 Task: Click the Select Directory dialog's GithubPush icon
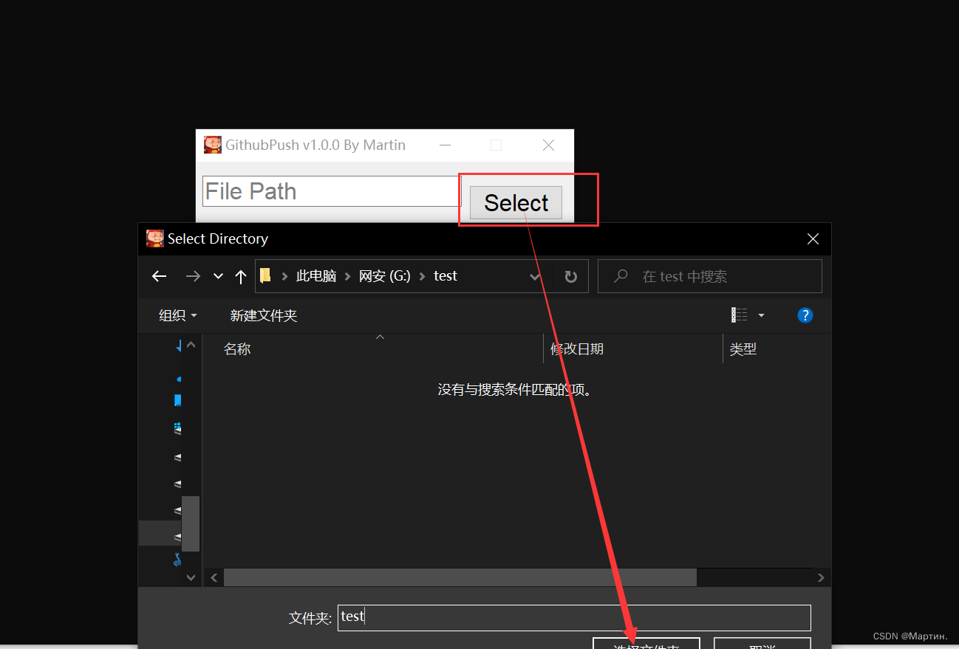[154, 238]
